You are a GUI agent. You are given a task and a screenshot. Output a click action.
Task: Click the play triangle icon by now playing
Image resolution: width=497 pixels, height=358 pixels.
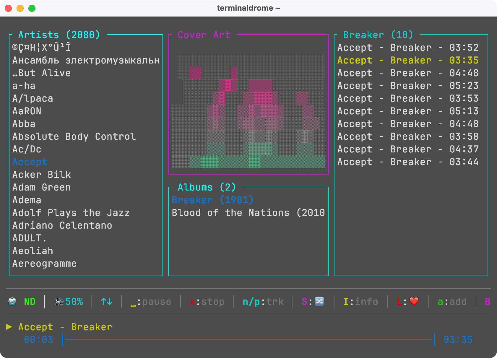pos(9,327)
